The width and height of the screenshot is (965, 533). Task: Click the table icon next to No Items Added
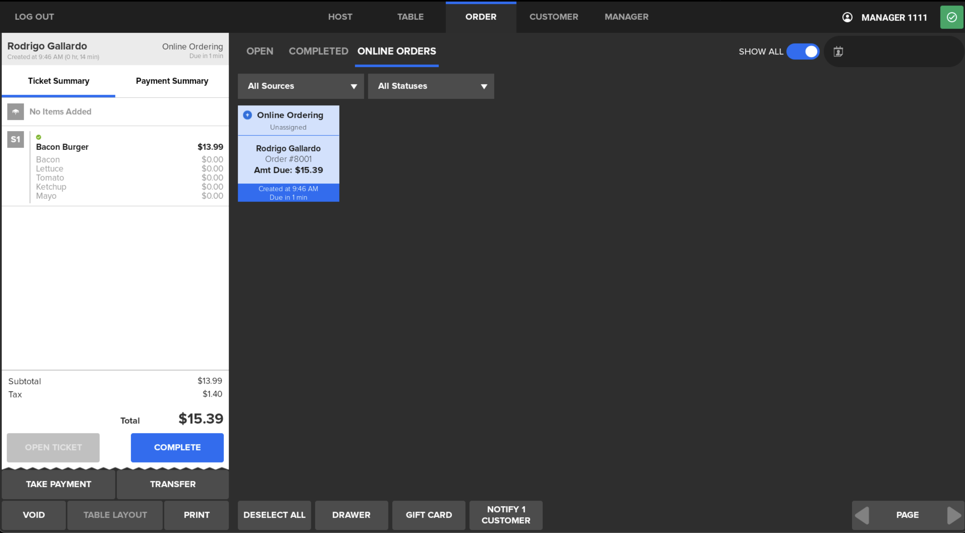tap(15, 111)
